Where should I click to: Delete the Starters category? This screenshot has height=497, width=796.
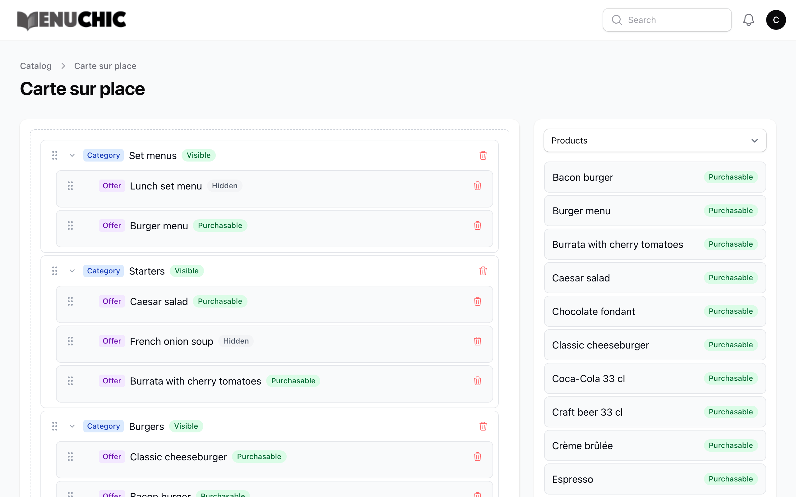(483, 271)
